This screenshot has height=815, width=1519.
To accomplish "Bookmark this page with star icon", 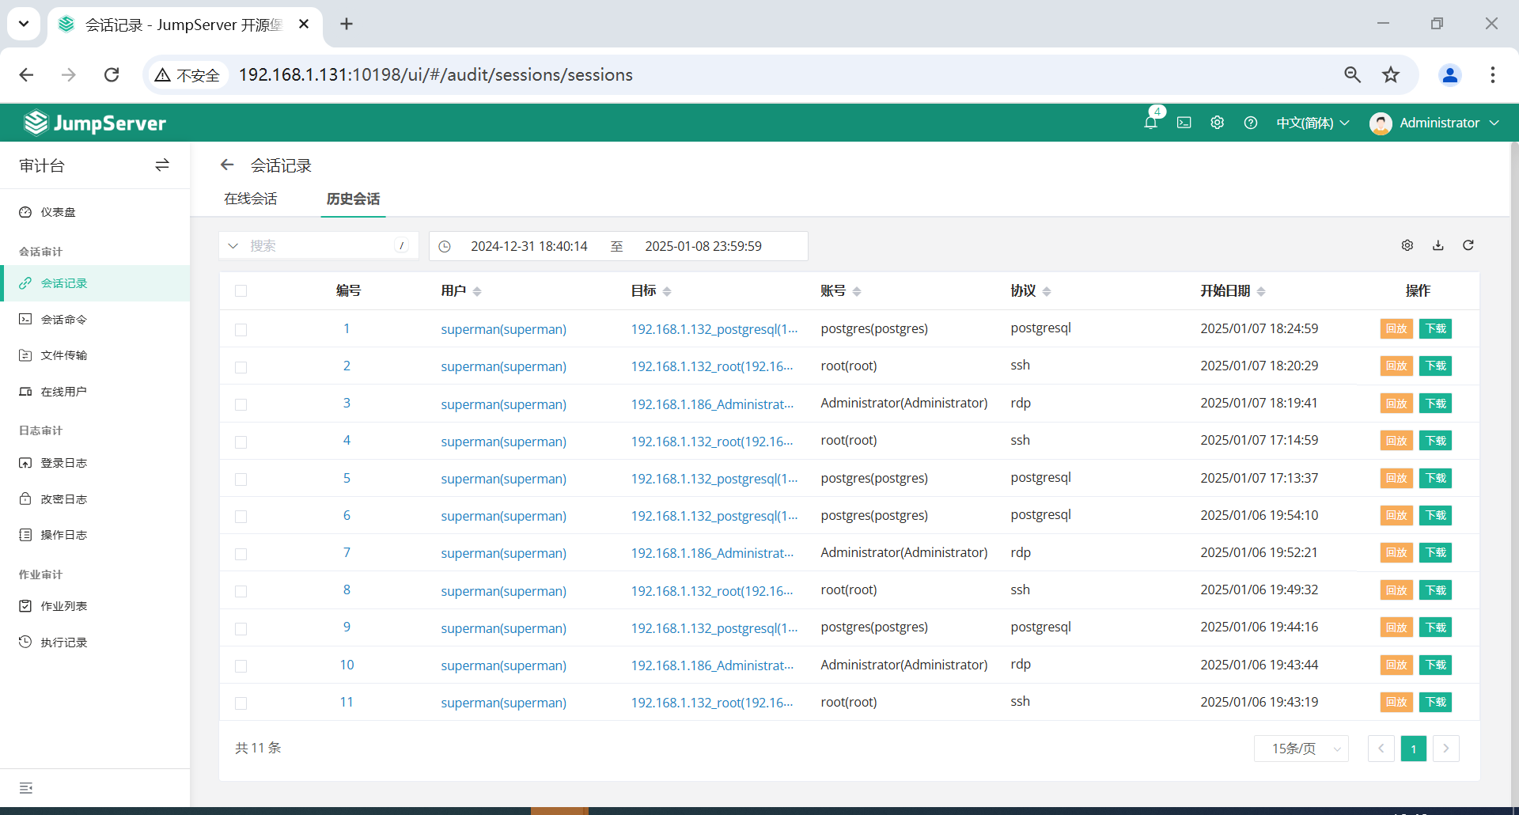I will tap(1390, 74).
